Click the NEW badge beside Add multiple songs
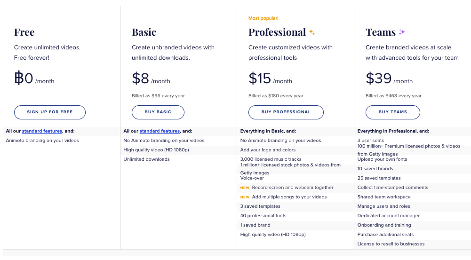The height and width of the screenshot is (260, 471). coord(245,197)
